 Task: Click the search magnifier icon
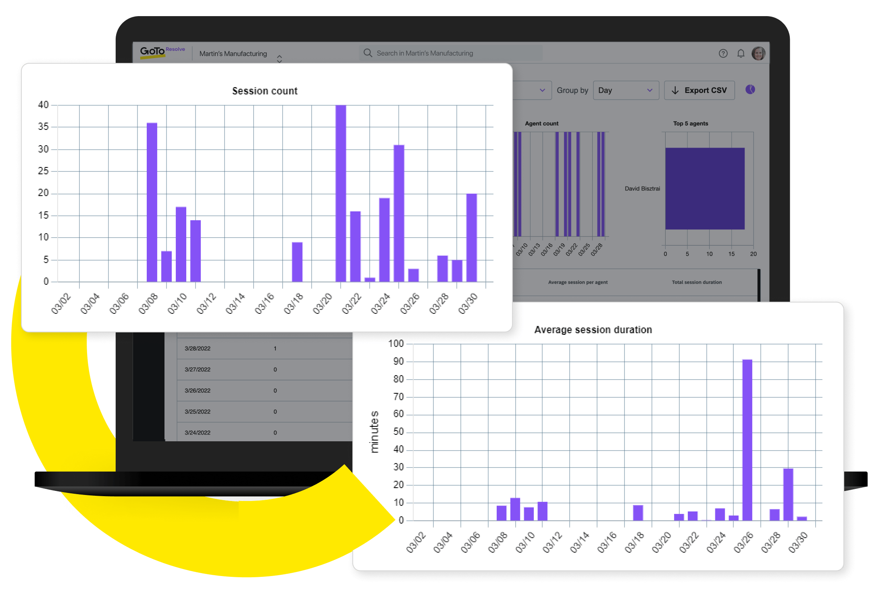[x=368, y=53]
